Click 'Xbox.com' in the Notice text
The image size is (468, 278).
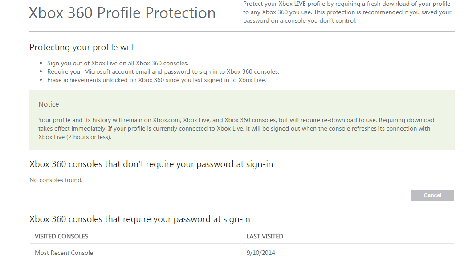pyautogui.click(x=166, y=120)
